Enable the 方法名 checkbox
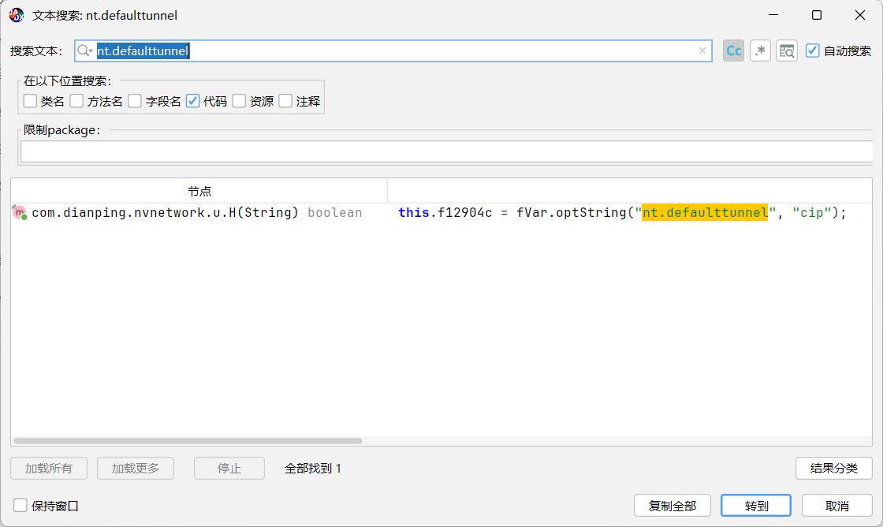 click(76, 101)
